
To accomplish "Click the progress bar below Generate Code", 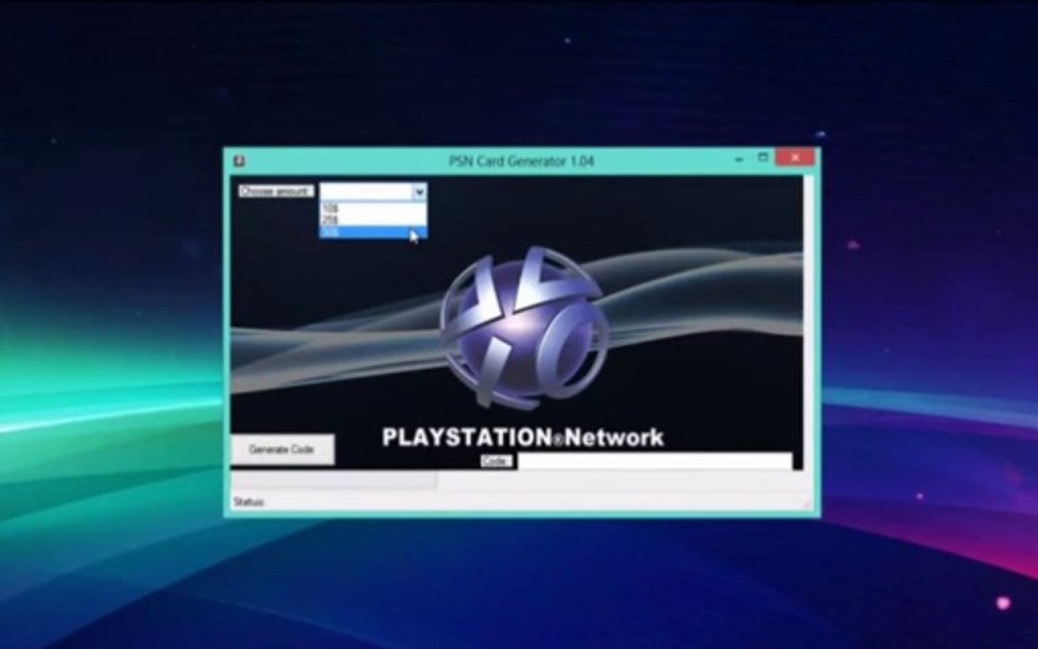I will [x=333, y=480].
